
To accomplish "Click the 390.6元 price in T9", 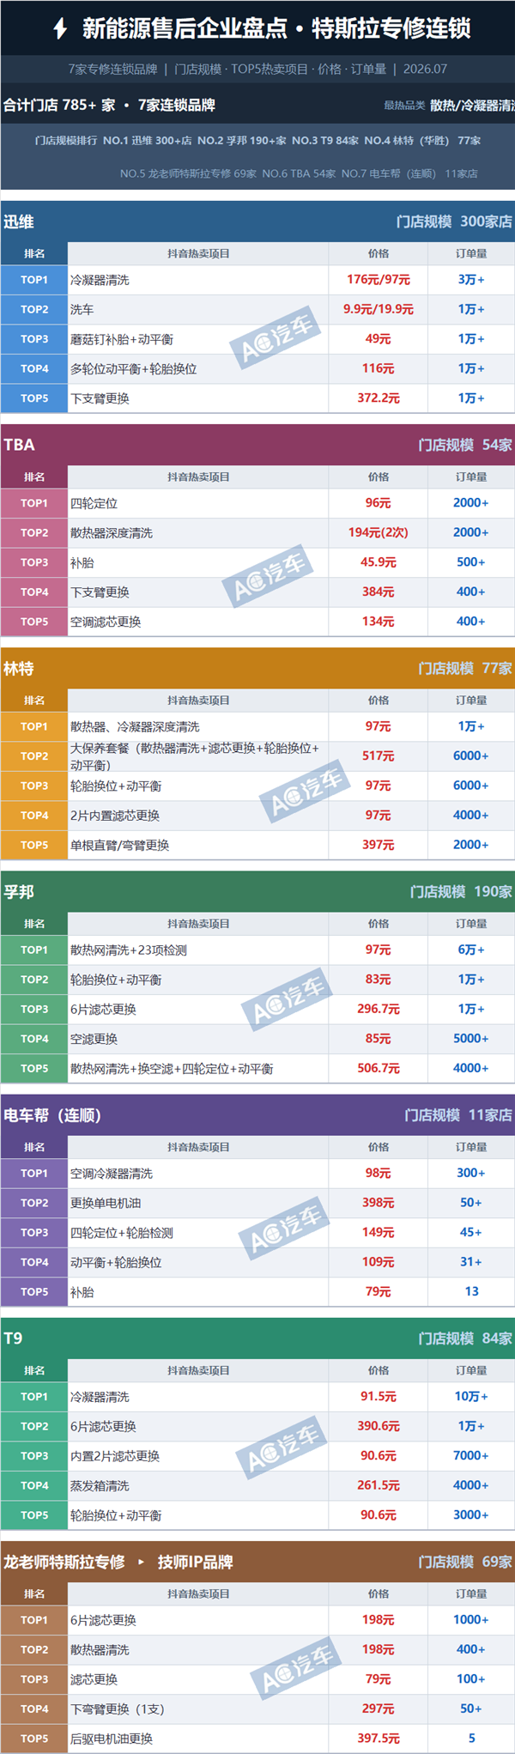I will (379, 1425).
